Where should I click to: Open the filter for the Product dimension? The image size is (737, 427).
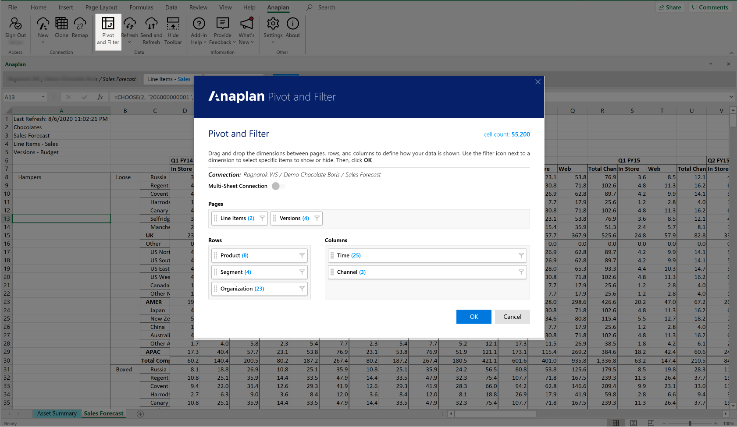[x=302, y=255]
